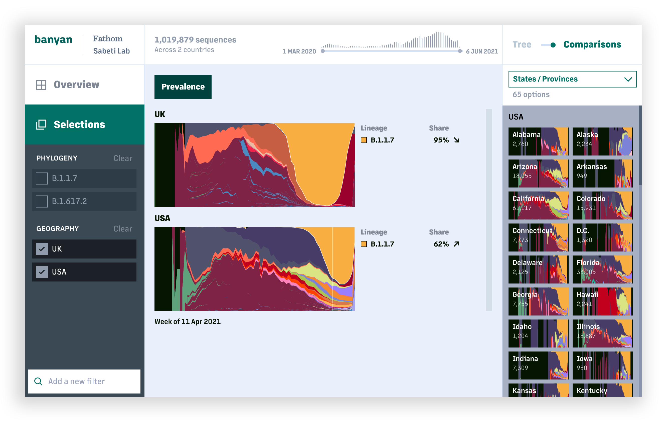
Task: Click the USA share upward trend arrow
Action: click(456, 244)
